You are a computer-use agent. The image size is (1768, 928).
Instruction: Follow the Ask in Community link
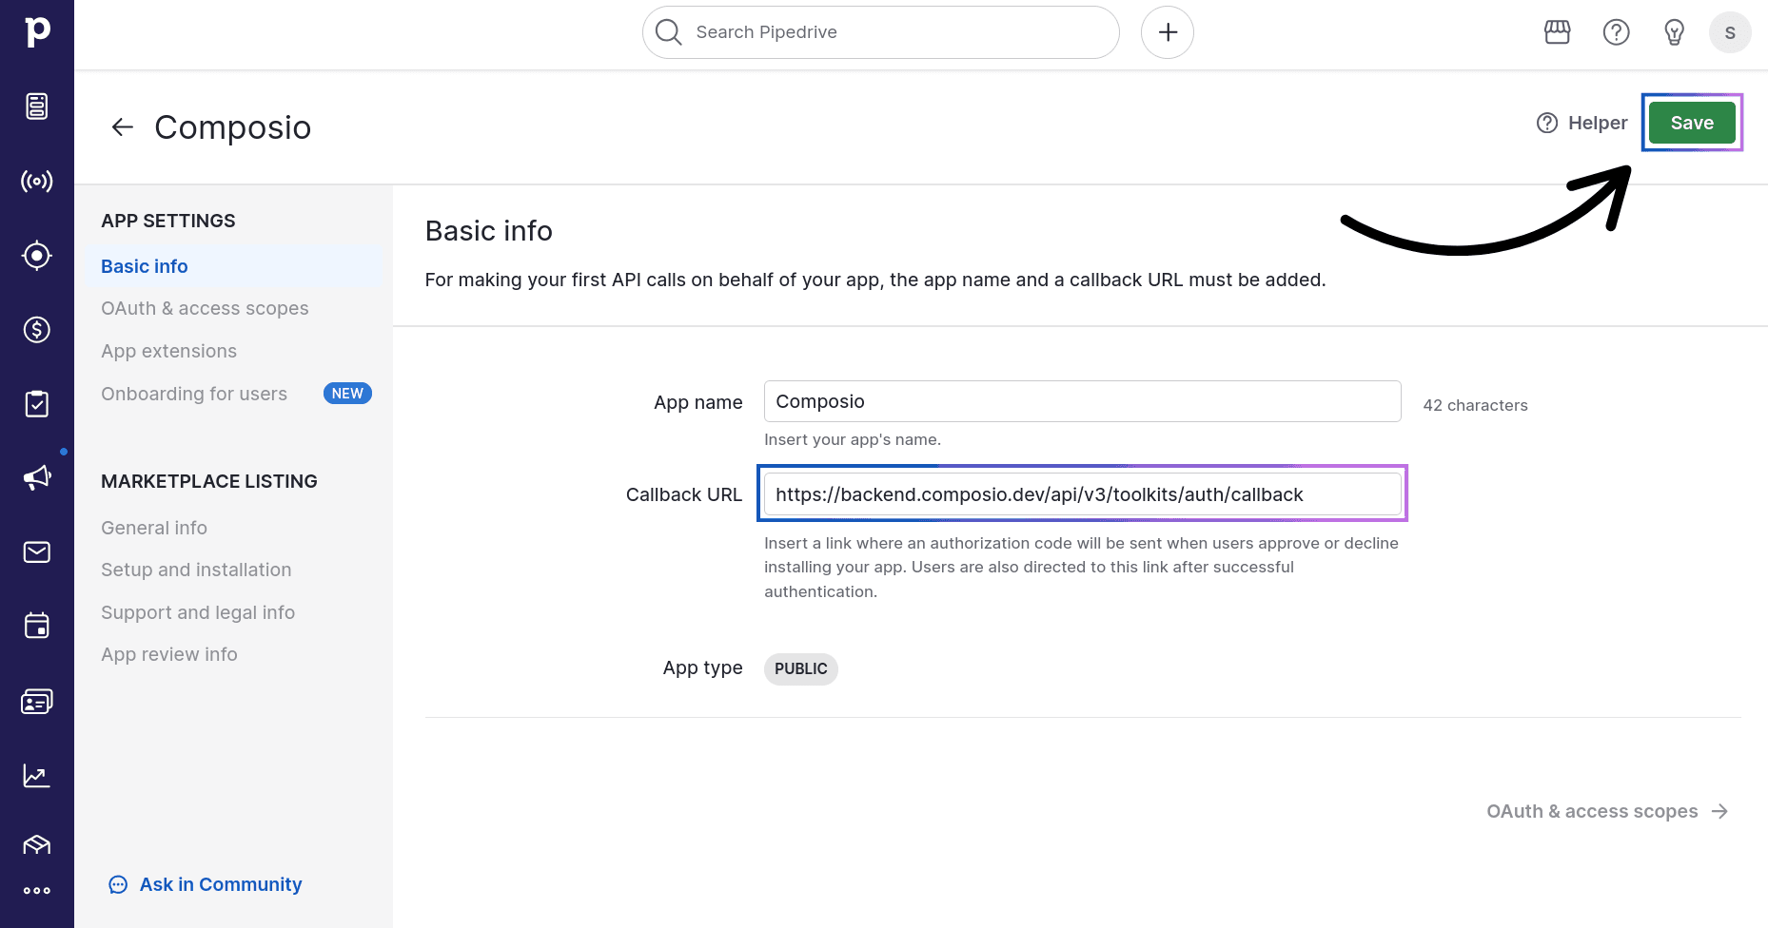pyautogui.click(x=221, y=884)
